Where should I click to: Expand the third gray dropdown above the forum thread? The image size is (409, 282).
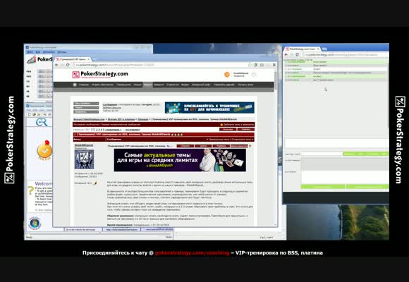86,112
